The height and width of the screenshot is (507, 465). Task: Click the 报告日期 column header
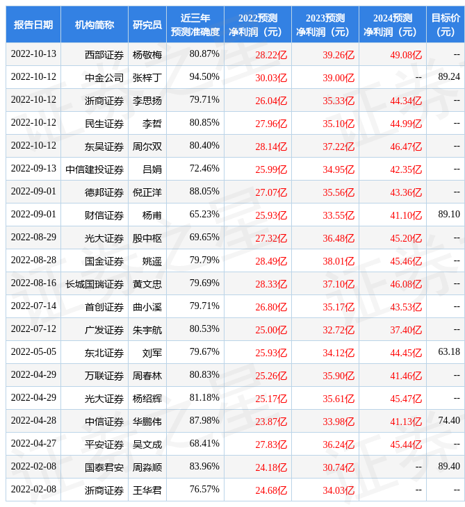tap(33, 24)
